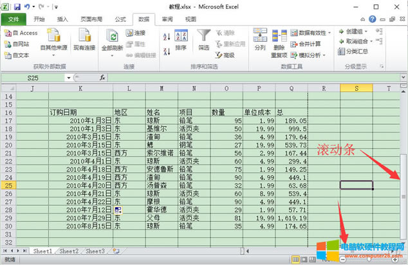Switch to the 公式 (Formulas) ribbon tab
Screen dimensions: 408x265
(120, 19)
